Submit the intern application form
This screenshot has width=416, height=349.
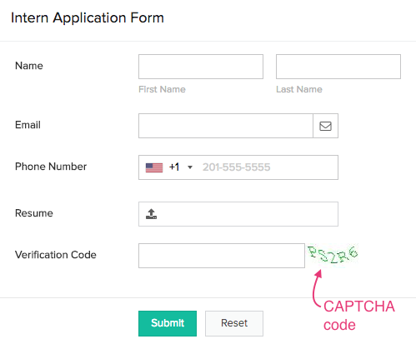(168, 323)
